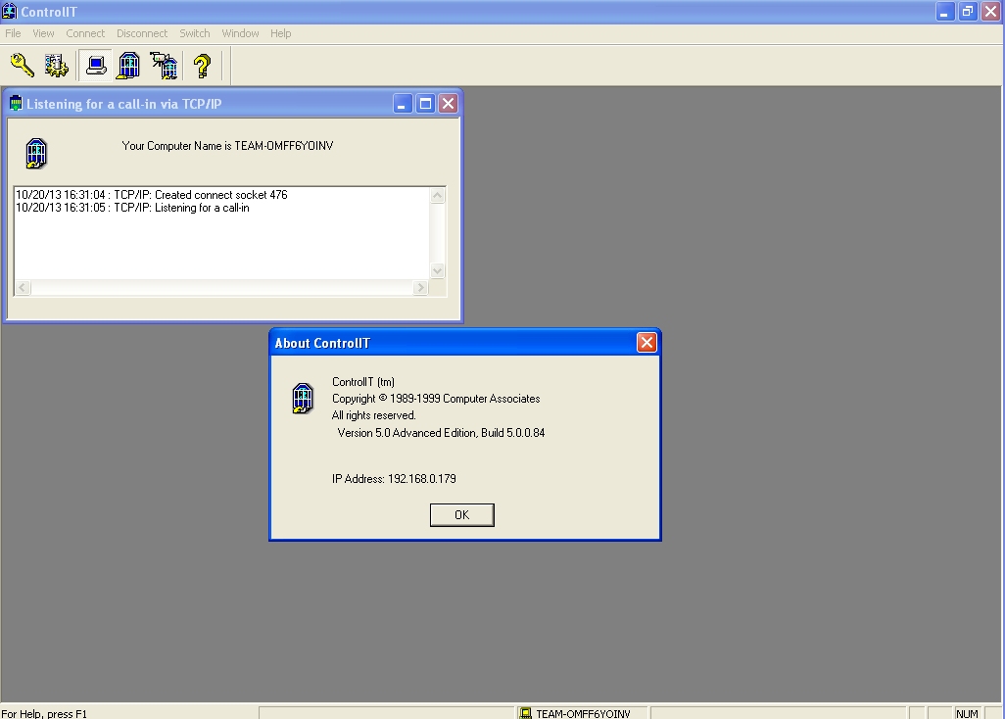Click the gears configuration toolbar icon
This screenshot has height=719, width=1005.
click(57, 66)
